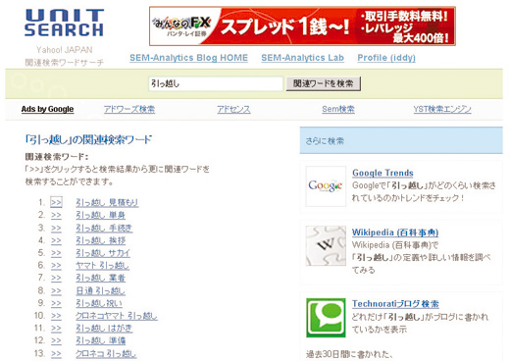Click >> next to 日通 引っ越し

(x=56, y=290)
